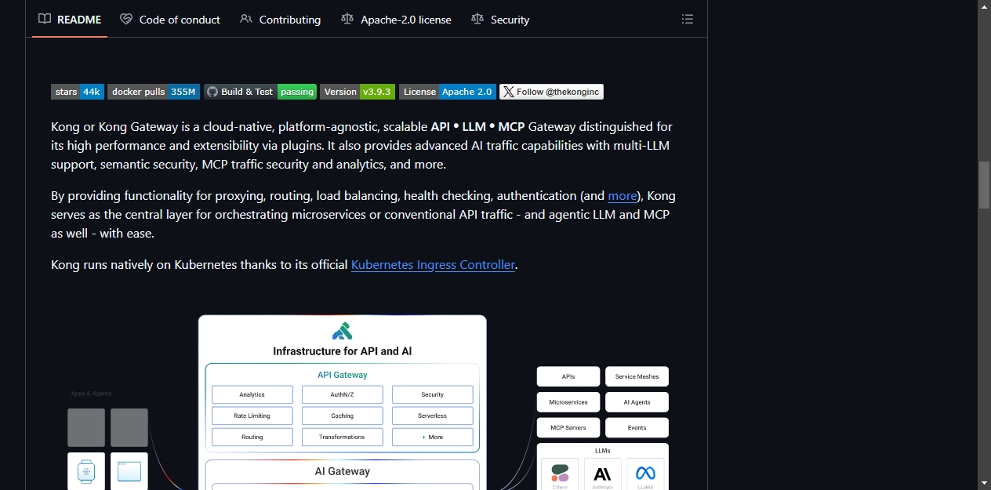Click the docker pulls 355M badge

(154, 92)
